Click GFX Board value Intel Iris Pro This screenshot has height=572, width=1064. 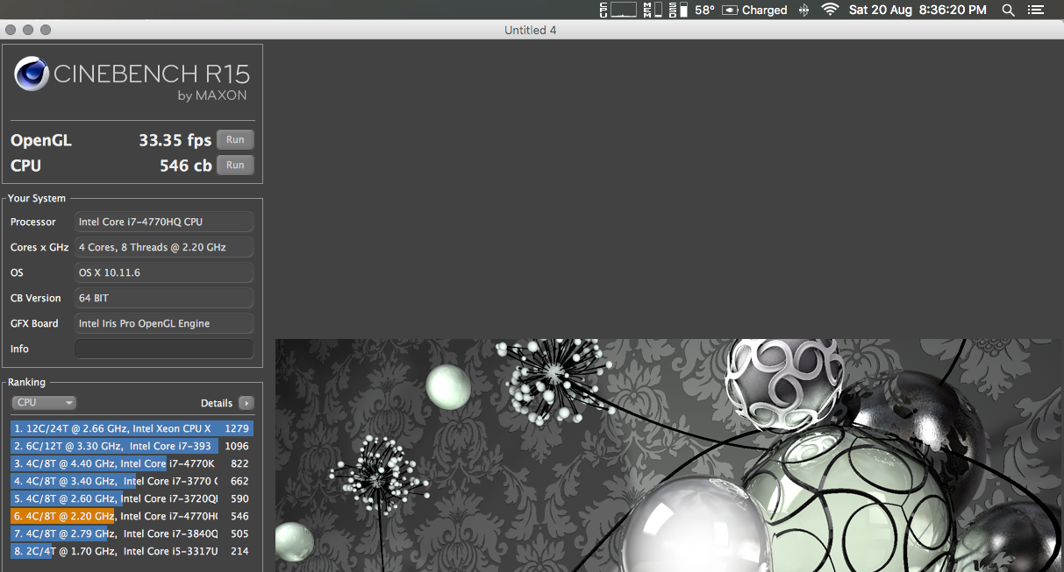pyautogui.click(x=164, y=323)
